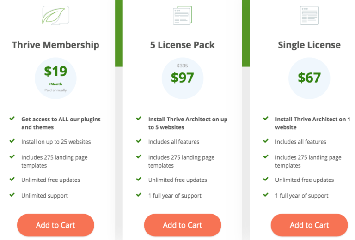
Task: Click the $19 per month price circle
Action: click(55, 77)
